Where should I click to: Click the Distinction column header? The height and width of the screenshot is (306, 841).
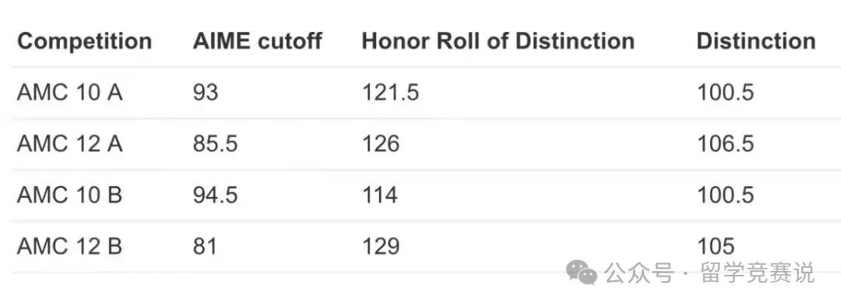click(x=756, y=40)
